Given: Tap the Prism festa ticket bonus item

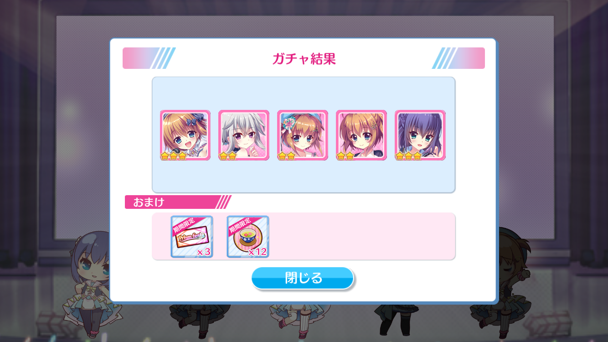Looking at the screenshot, I should coord(192,237).
